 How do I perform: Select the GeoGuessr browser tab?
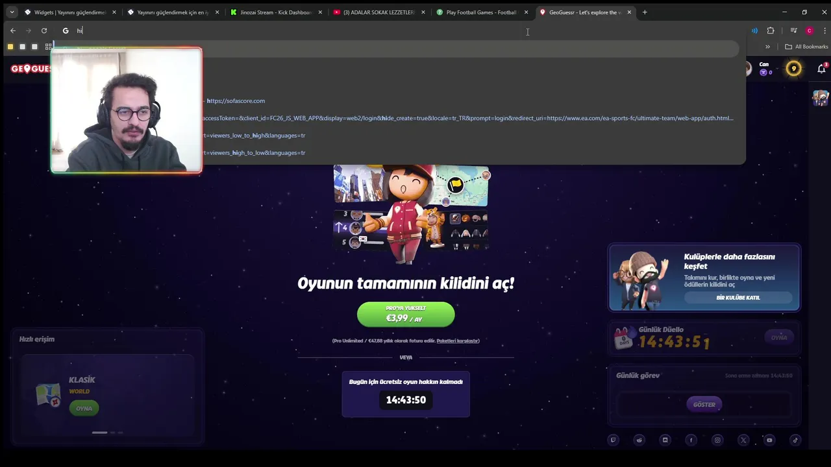[x=586, y=12]
